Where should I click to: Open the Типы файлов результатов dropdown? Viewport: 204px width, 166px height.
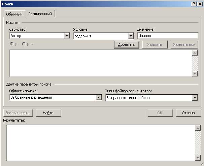[x=195, y=98]
